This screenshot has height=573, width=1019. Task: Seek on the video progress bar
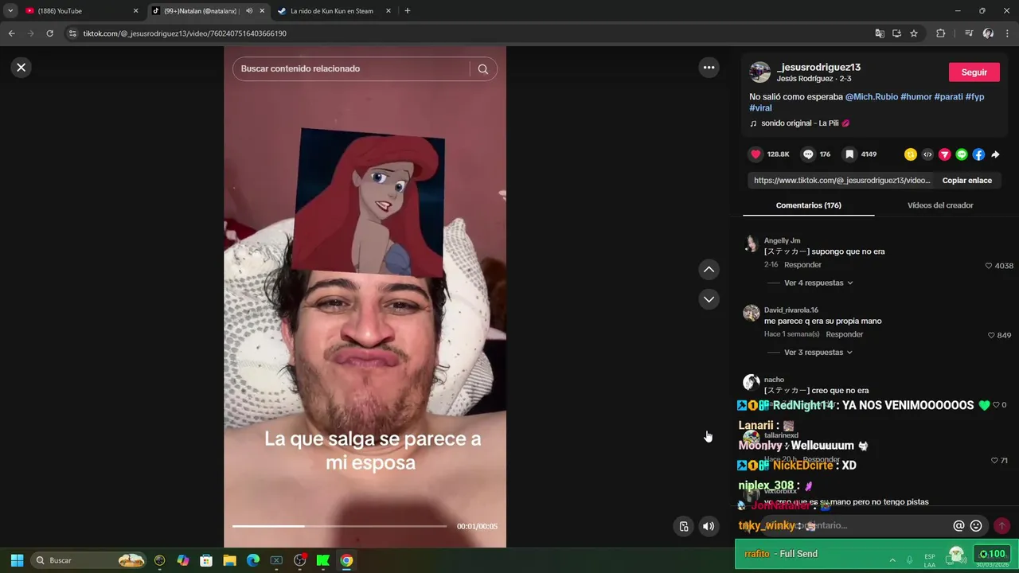coord(339,526)
